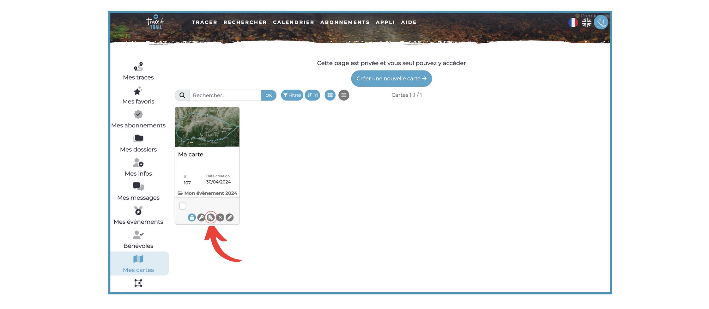Click the blue padlock privacy icon

(192, 217)
